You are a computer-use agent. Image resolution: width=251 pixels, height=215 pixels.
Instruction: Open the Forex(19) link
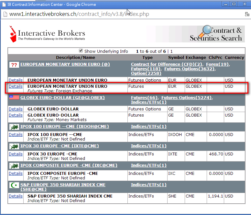(217, 64)
